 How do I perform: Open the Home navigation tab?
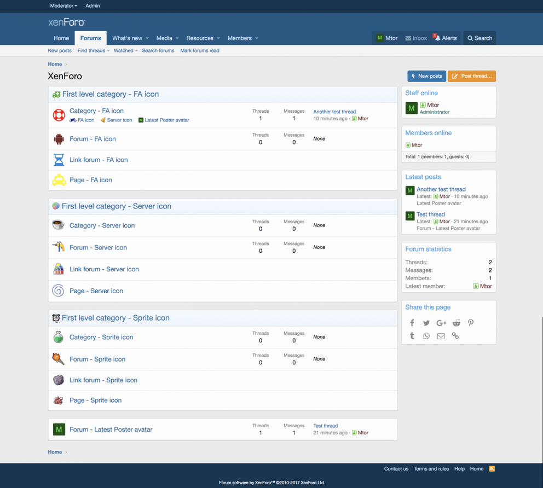point(61,38)
